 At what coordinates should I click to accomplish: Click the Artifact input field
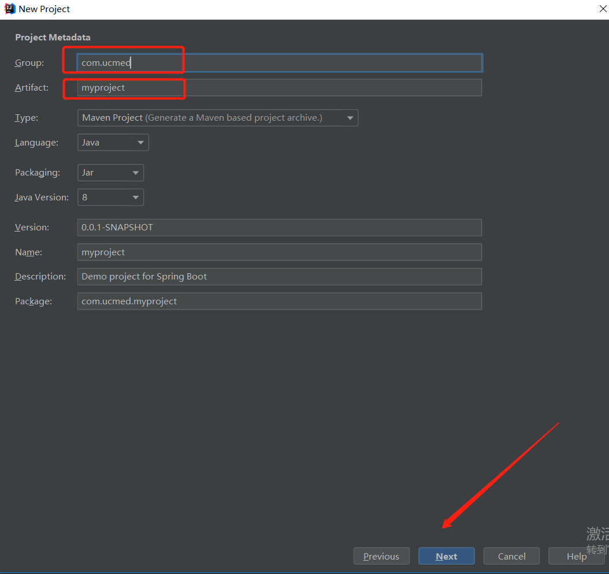(280, 88)
